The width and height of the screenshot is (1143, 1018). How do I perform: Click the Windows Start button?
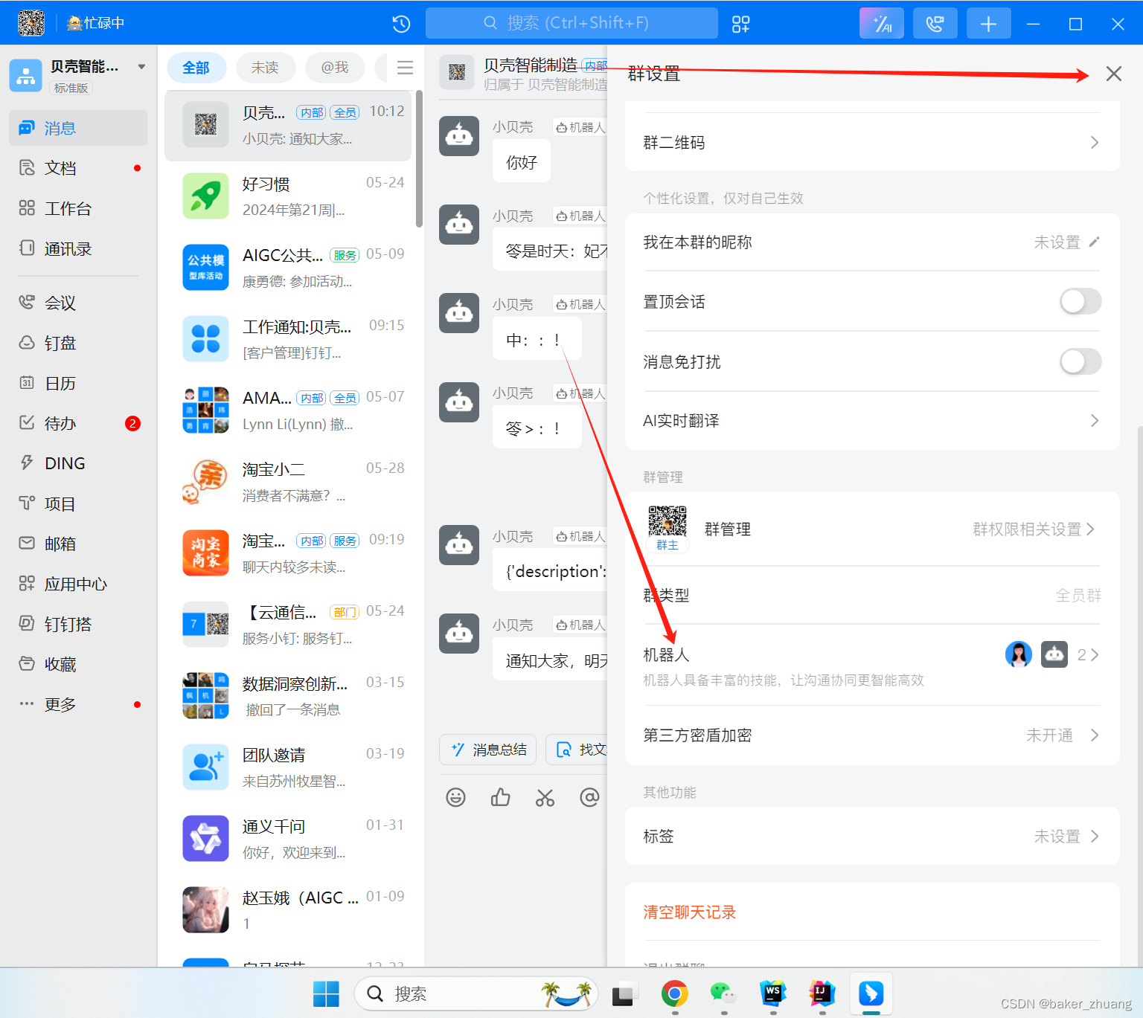point(326,994)
